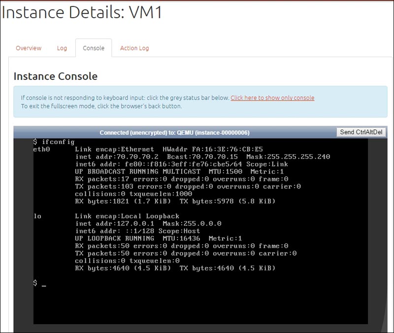Click the inet6 addr fe80::f816:3eff:fe76:cbe5/64 text
The width and height of the screenshot is (394, 333).
(159, 164)
